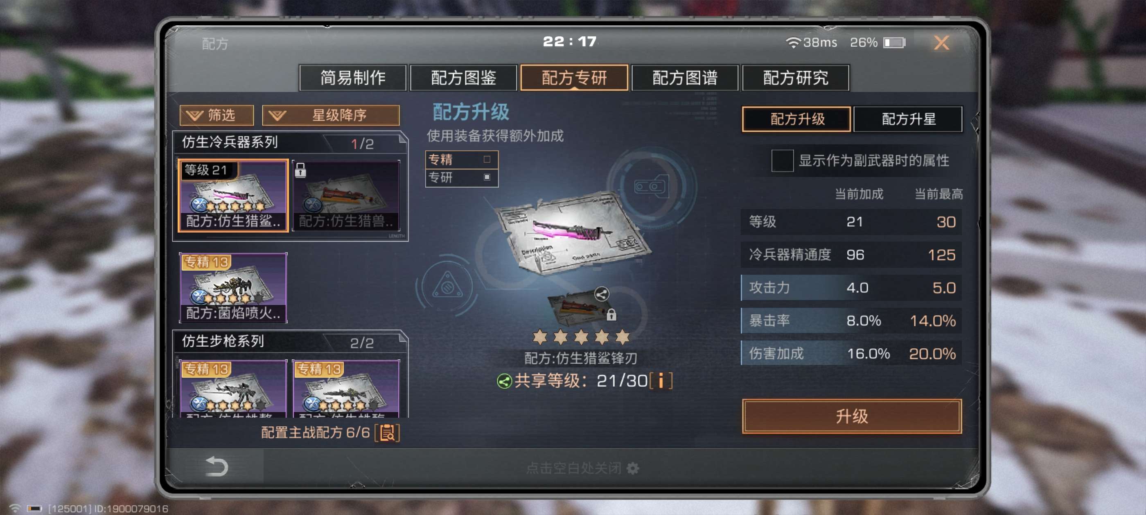Toggle the 专研 filter checkbox
Image resolution: width=1146 pixels, height=515 pixels.
487,177
